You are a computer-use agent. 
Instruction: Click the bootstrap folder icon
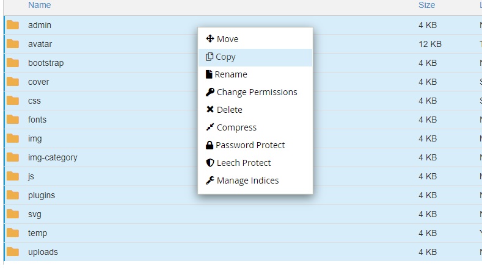click(13, 63)
